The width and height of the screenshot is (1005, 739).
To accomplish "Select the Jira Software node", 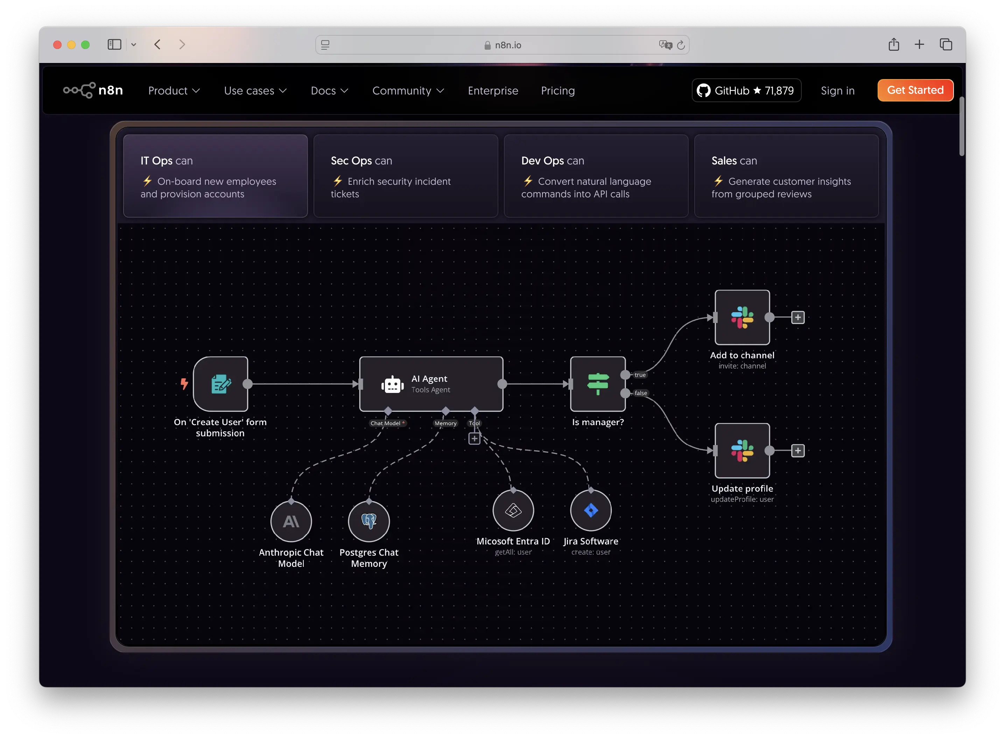I will (x=590, y=510).
